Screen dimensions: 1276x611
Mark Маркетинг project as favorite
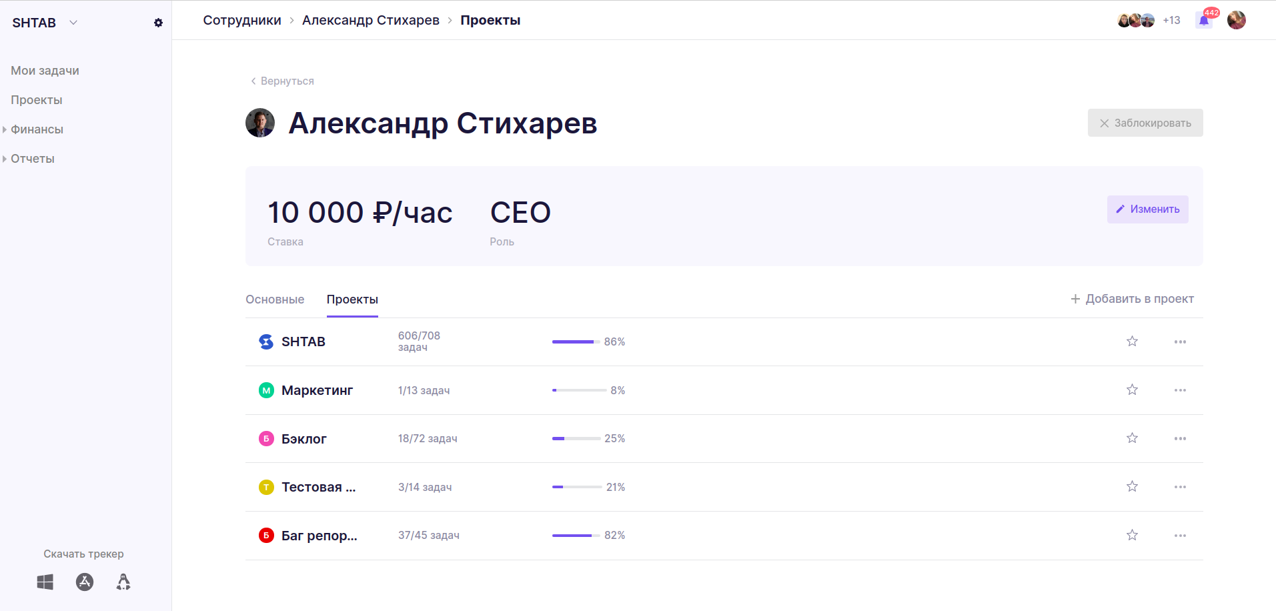[x=1132, y=390]
